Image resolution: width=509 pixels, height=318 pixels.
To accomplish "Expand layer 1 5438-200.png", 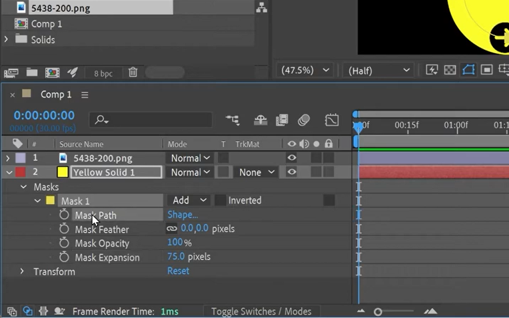I will (x=8, y=158).
